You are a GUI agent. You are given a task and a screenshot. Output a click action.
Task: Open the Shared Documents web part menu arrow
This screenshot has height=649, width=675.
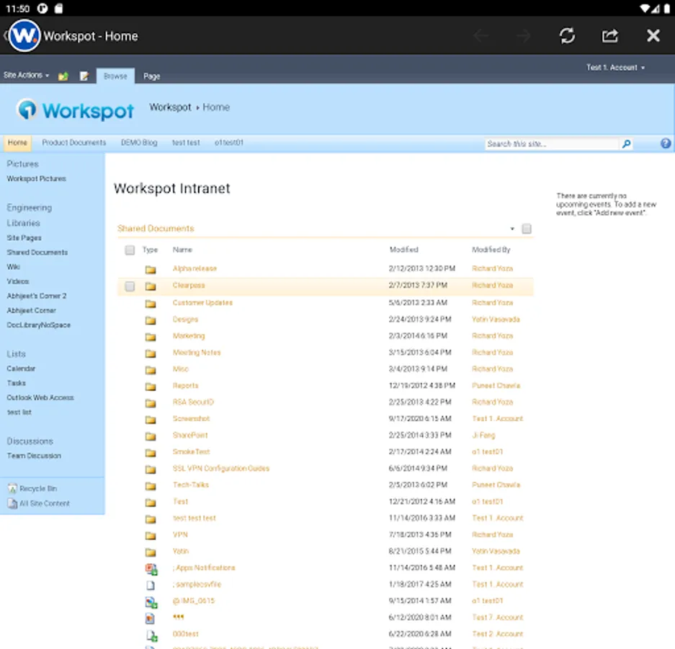pyautogui.click(x=512, y=229)
